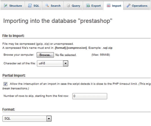Go to the Search tab
This screenshot has height=126, width=151.
53,6
